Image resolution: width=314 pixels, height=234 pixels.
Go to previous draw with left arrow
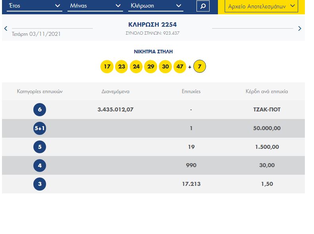6,28
